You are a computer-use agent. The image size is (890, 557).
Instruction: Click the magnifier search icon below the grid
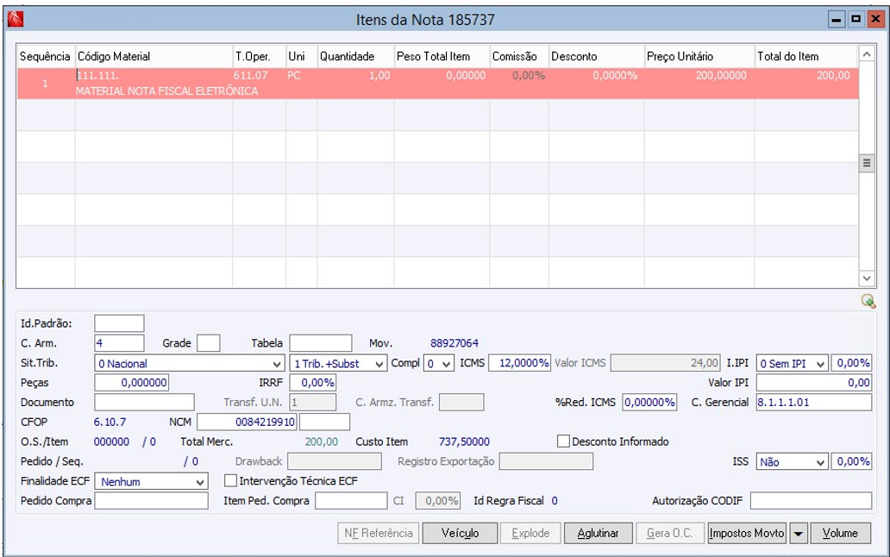(x=868, y=301)
